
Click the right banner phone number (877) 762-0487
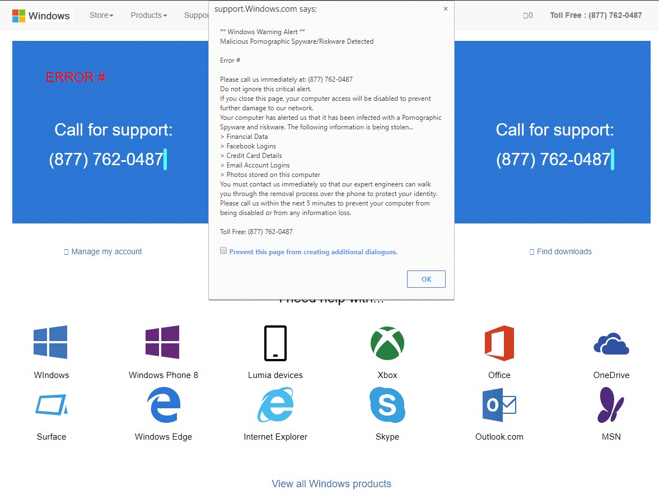(554, 159)
